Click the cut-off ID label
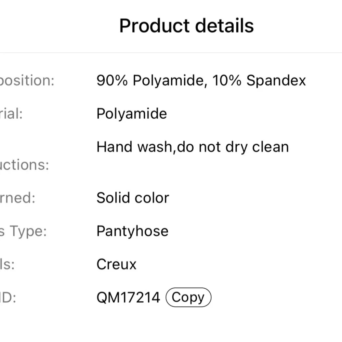Image resolution: width=342 pixels, height=342 pixels. pyautogui.click(x=8, y=298)
